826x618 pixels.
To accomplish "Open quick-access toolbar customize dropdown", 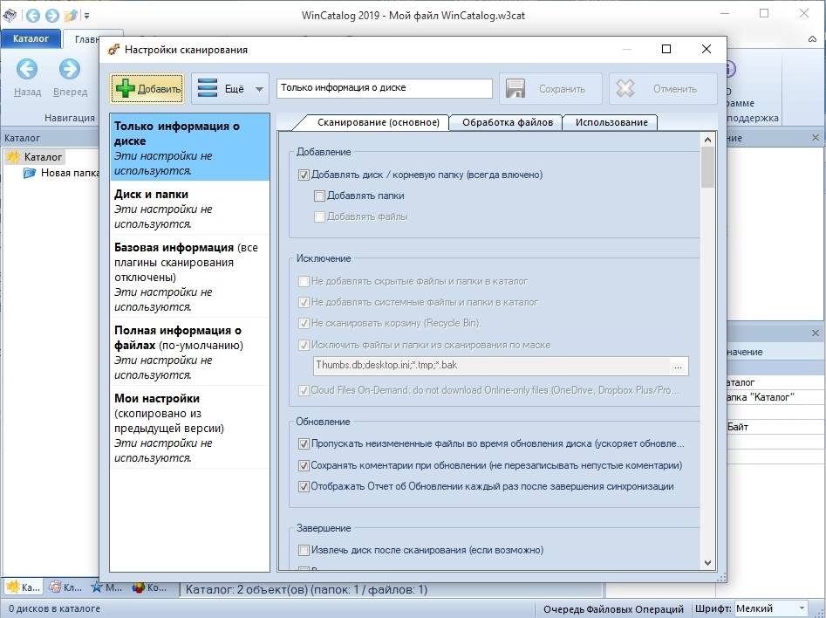I will (x=87, y=16).
